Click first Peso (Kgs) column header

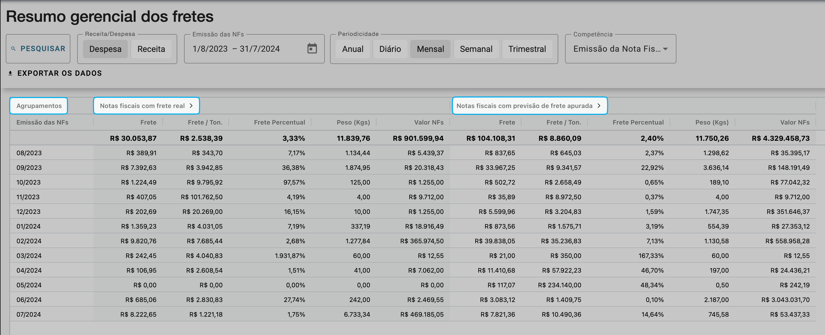pos(353,122)
